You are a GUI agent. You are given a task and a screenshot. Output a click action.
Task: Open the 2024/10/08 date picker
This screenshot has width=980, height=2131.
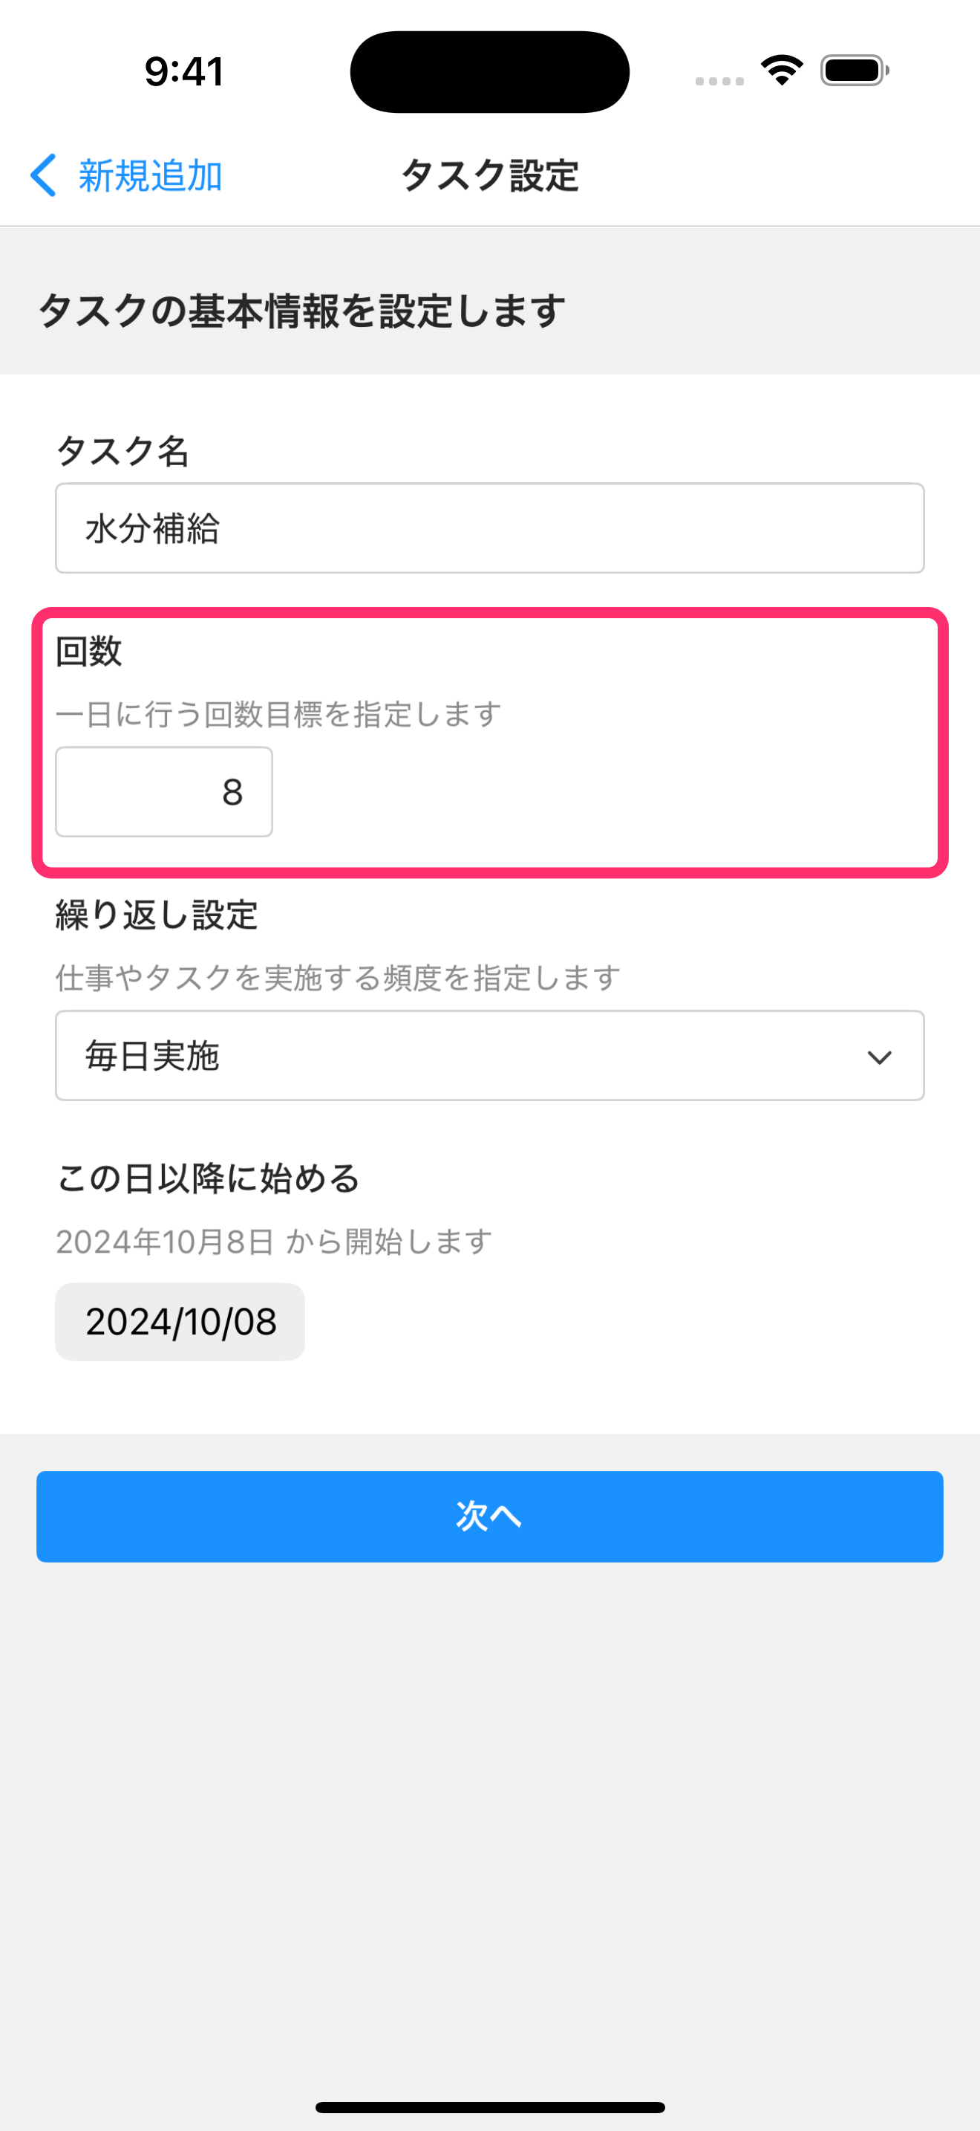click(180, 1321)
